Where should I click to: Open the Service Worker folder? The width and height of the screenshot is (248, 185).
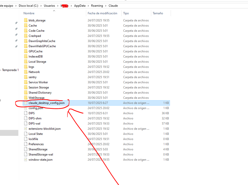click(38, 82)
